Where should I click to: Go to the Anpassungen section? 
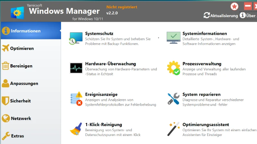point(31,84)
